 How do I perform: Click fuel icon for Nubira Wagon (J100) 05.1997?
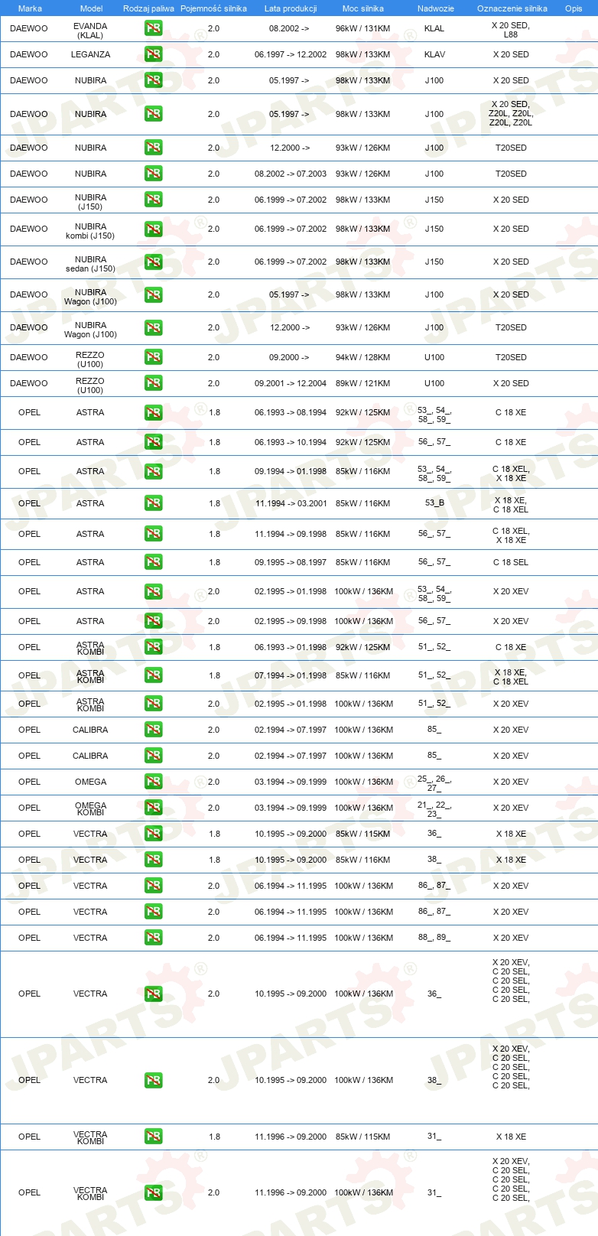coord(153,294)
